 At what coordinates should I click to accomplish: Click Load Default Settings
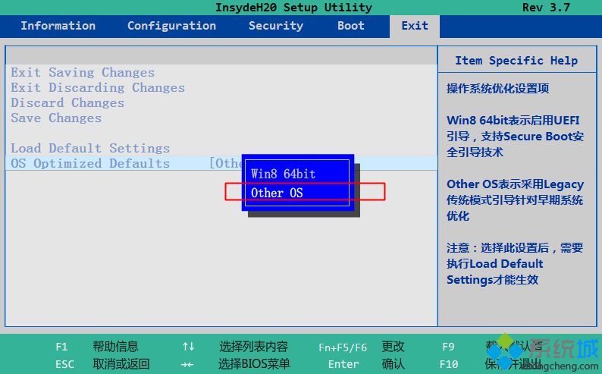pyautogui.click(x=90, y=148)
